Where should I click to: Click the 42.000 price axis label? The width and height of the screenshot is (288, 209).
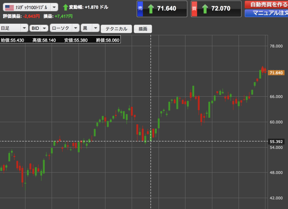coord(276,198)
